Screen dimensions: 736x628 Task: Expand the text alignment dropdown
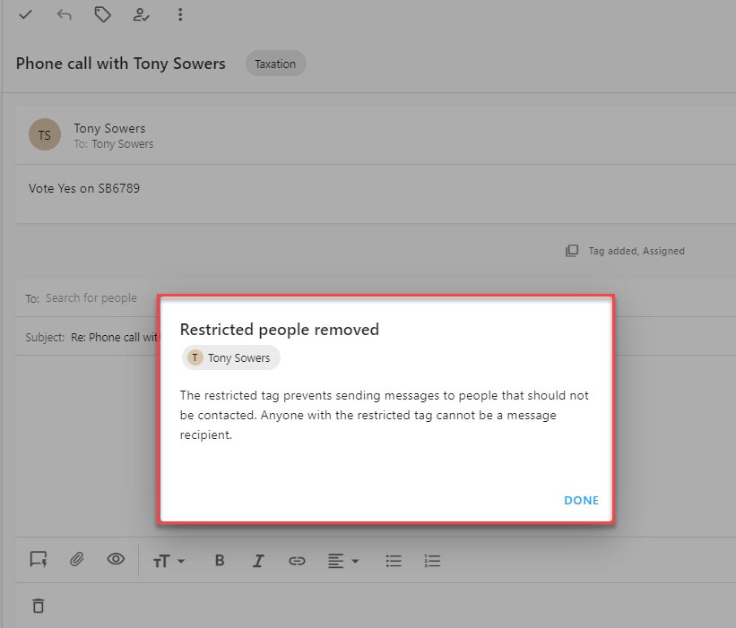point(342,561)
